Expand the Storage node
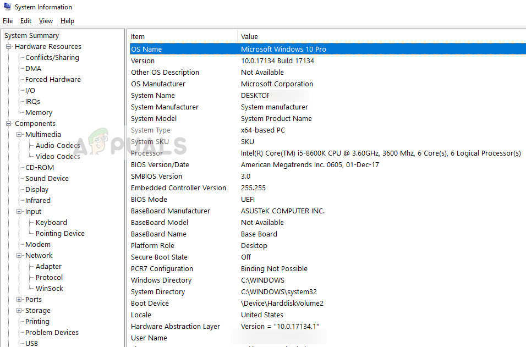Viewport: 526px width, 347px height. click(x=19, y=311)
